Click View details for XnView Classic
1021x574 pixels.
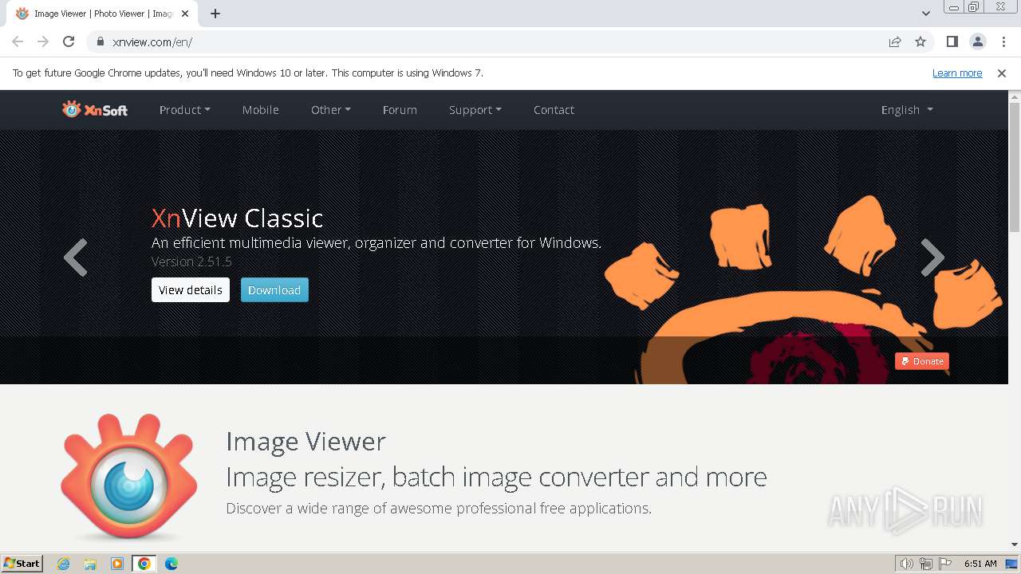pyautogui.click(x=191, y=290)
